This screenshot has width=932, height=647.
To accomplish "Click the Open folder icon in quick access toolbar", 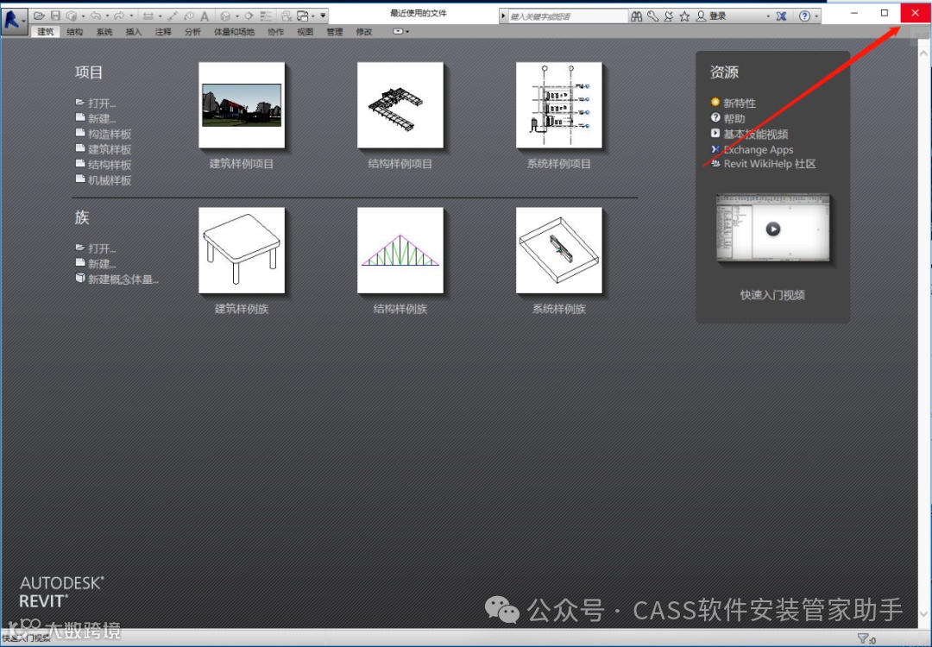I will tap(39, 16).
